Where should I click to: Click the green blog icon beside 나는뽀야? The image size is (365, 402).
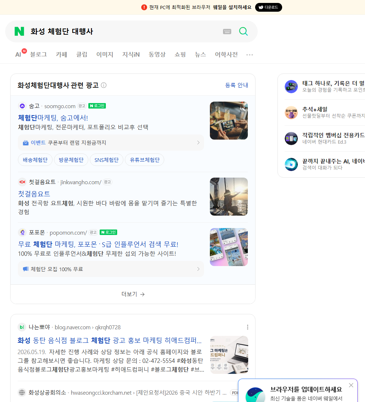pyautogui.click(x=22, y=327)
